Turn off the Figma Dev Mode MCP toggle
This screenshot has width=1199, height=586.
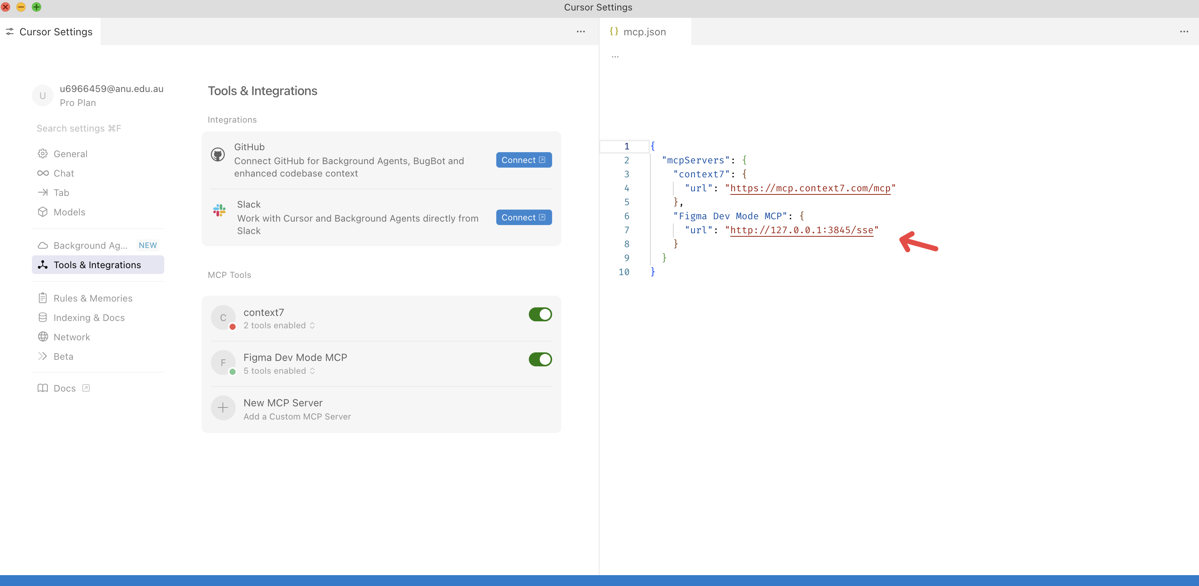click(x=540, y=359)
